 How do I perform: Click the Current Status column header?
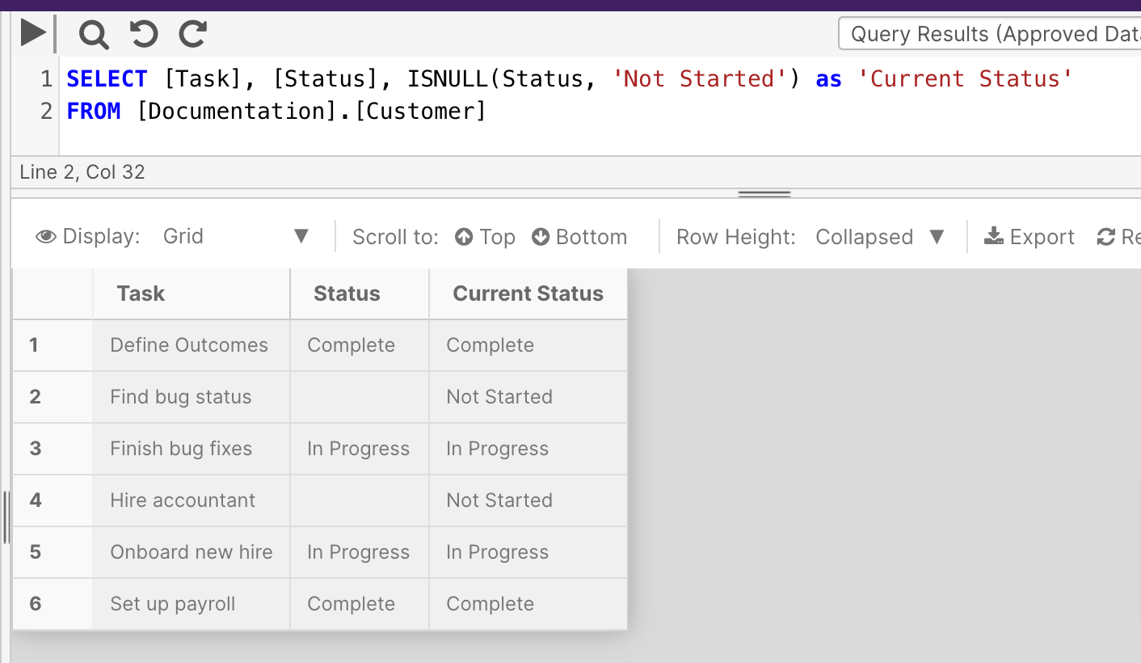[528, 293]
